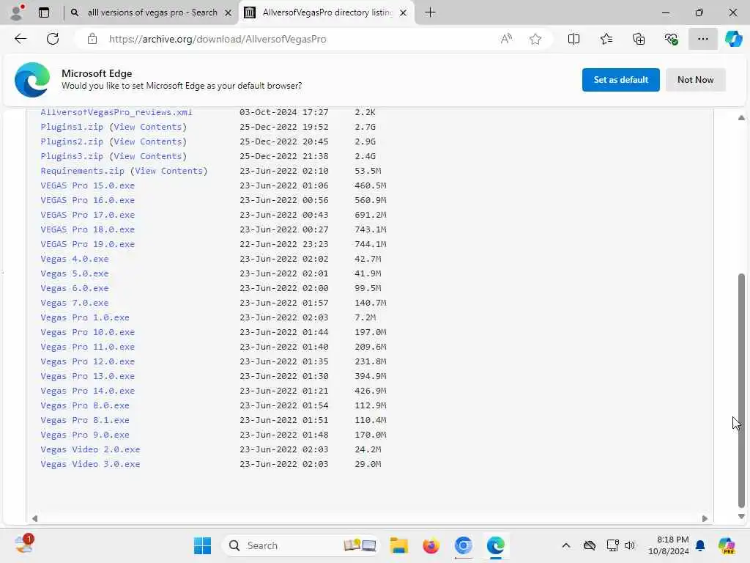The width and height of the screenshot is (750, 563).
Task: Open AllversofVegasPro_reviews.xml file link
Action: (116, 112)
